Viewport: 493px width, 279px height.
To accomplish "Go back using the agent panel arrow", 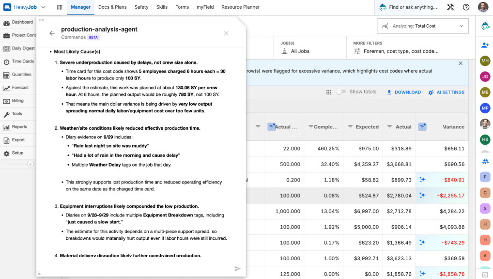I will tap(52, 33).
